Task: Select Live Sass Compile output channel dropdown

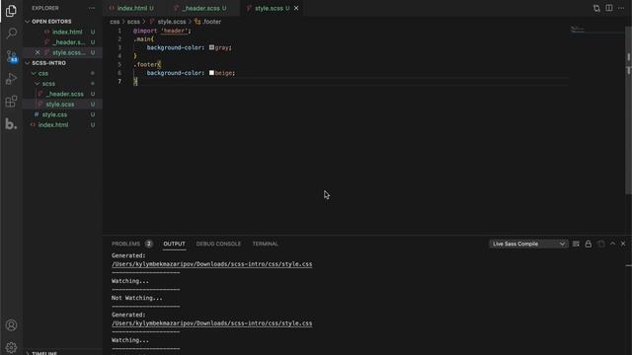Action: coord(528,244)
